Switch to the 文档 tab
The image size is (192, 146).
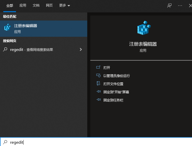click(x=36, y=6)
